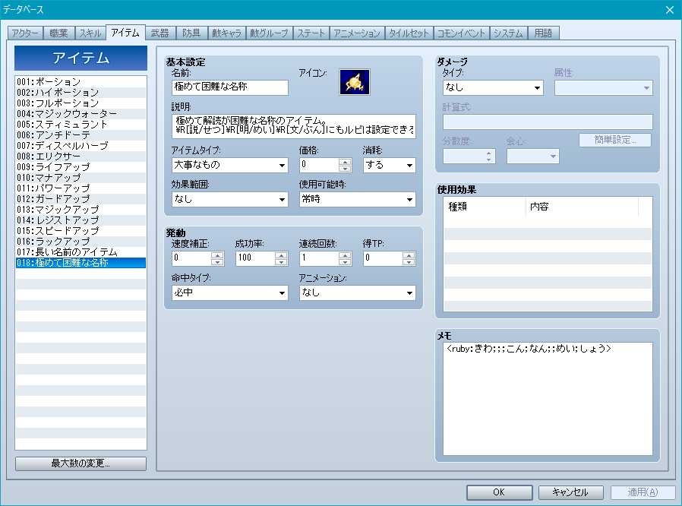Screen dimensions: 682x506
Task: Increase the 価格 value with up arrow
Action: [x=345, y=161]
